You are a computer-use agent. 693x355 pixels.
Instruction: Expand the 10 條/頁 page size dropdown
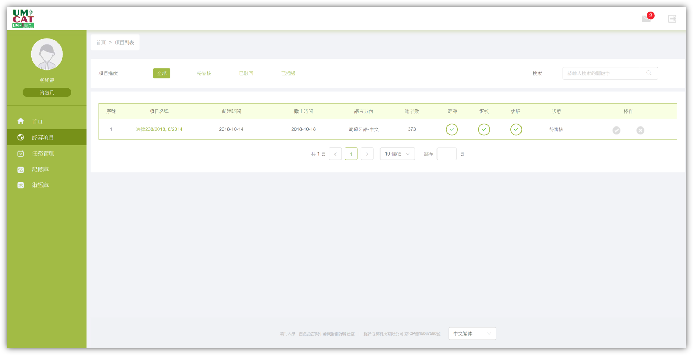click(397, 154)
